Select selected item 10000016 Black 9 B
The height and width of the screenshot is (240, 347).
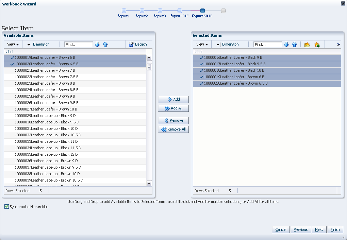click(x=267, y=57)
